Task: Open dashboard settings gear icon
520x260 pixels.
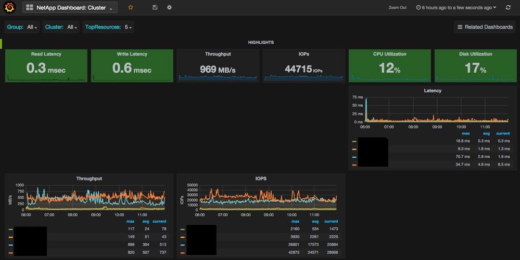Action: (x=169, y=8)
